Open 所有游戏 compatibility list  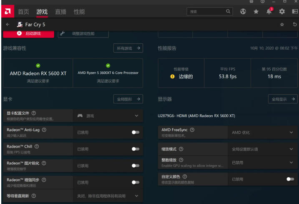[128, 48]
